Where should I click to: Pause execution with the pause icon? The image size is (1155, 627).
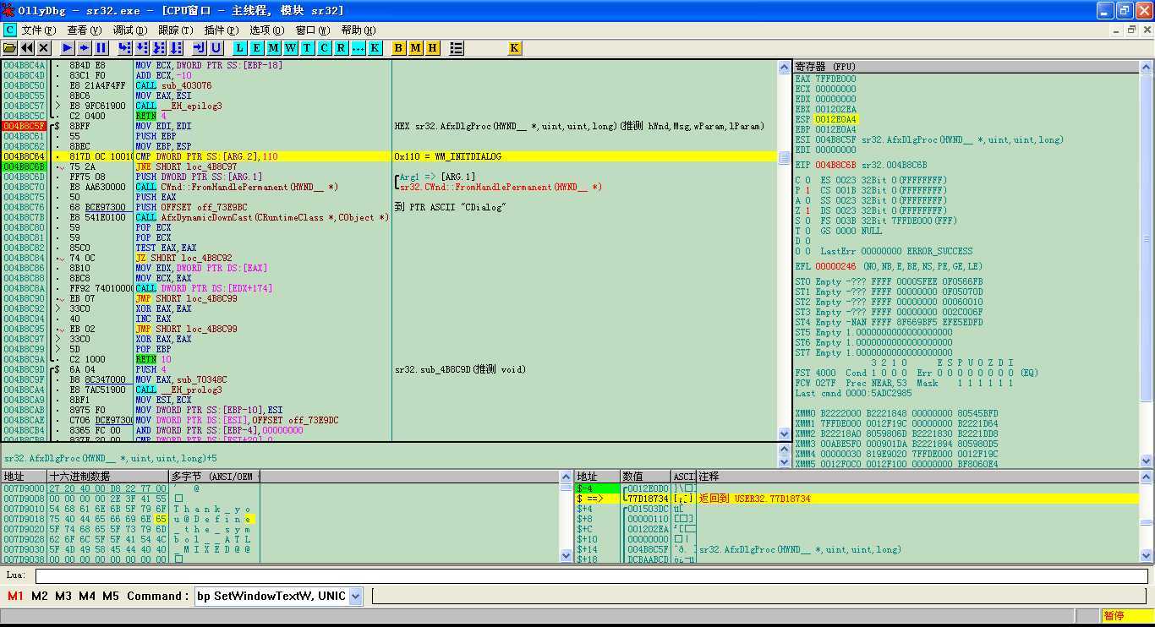pos(101,48)
